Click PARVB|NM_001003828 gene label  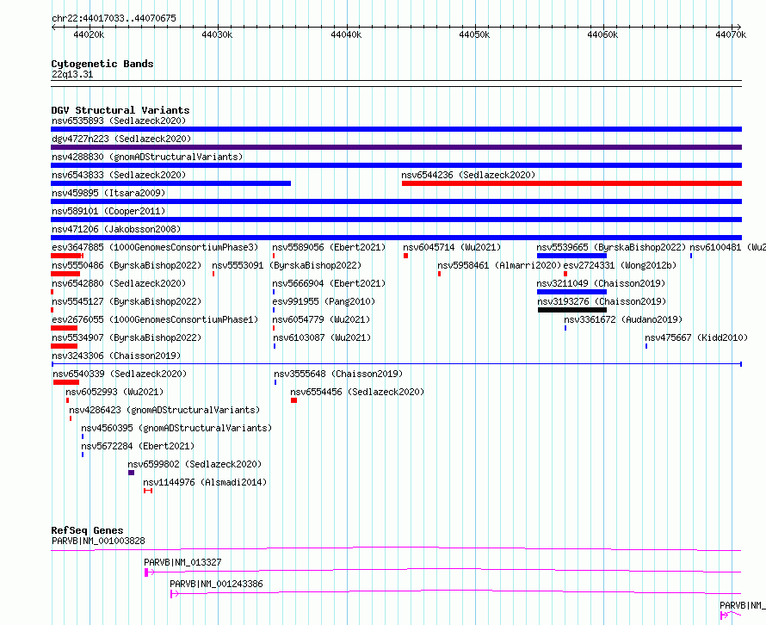pos(98,541)
